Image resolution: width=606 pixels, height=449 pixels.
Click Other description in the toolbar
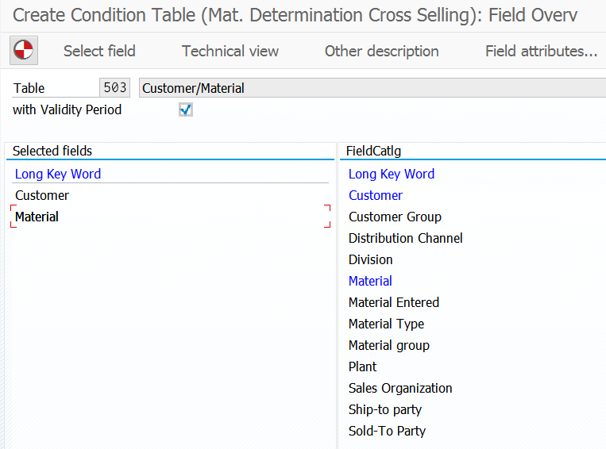coord(381,51)
